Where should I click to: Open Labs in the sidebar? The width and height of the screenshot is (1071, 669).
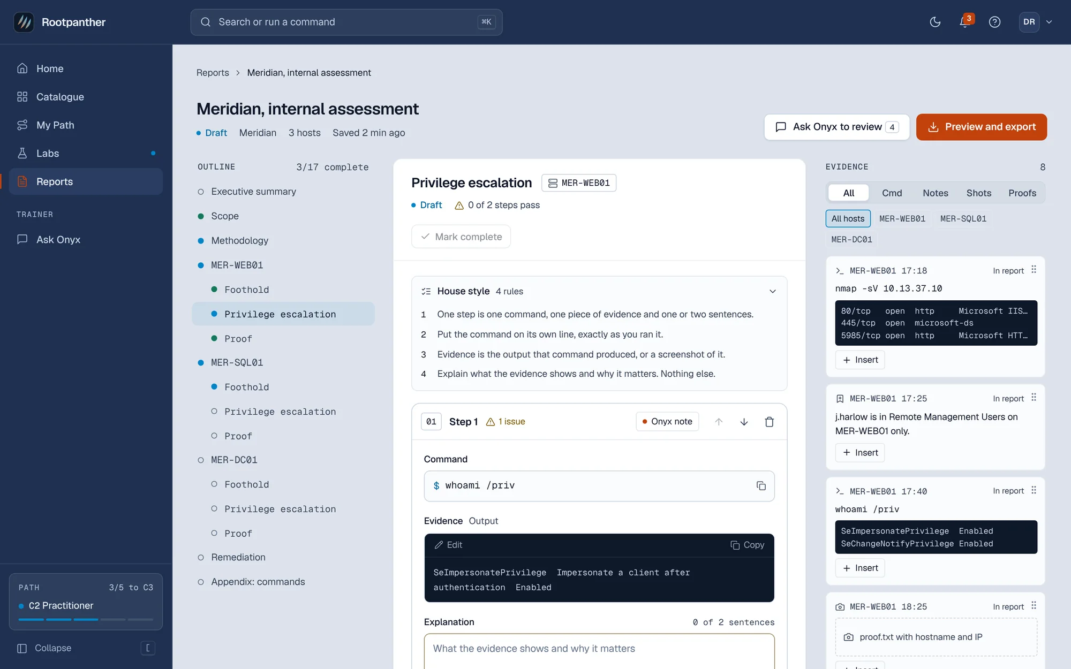coord(86,153)
